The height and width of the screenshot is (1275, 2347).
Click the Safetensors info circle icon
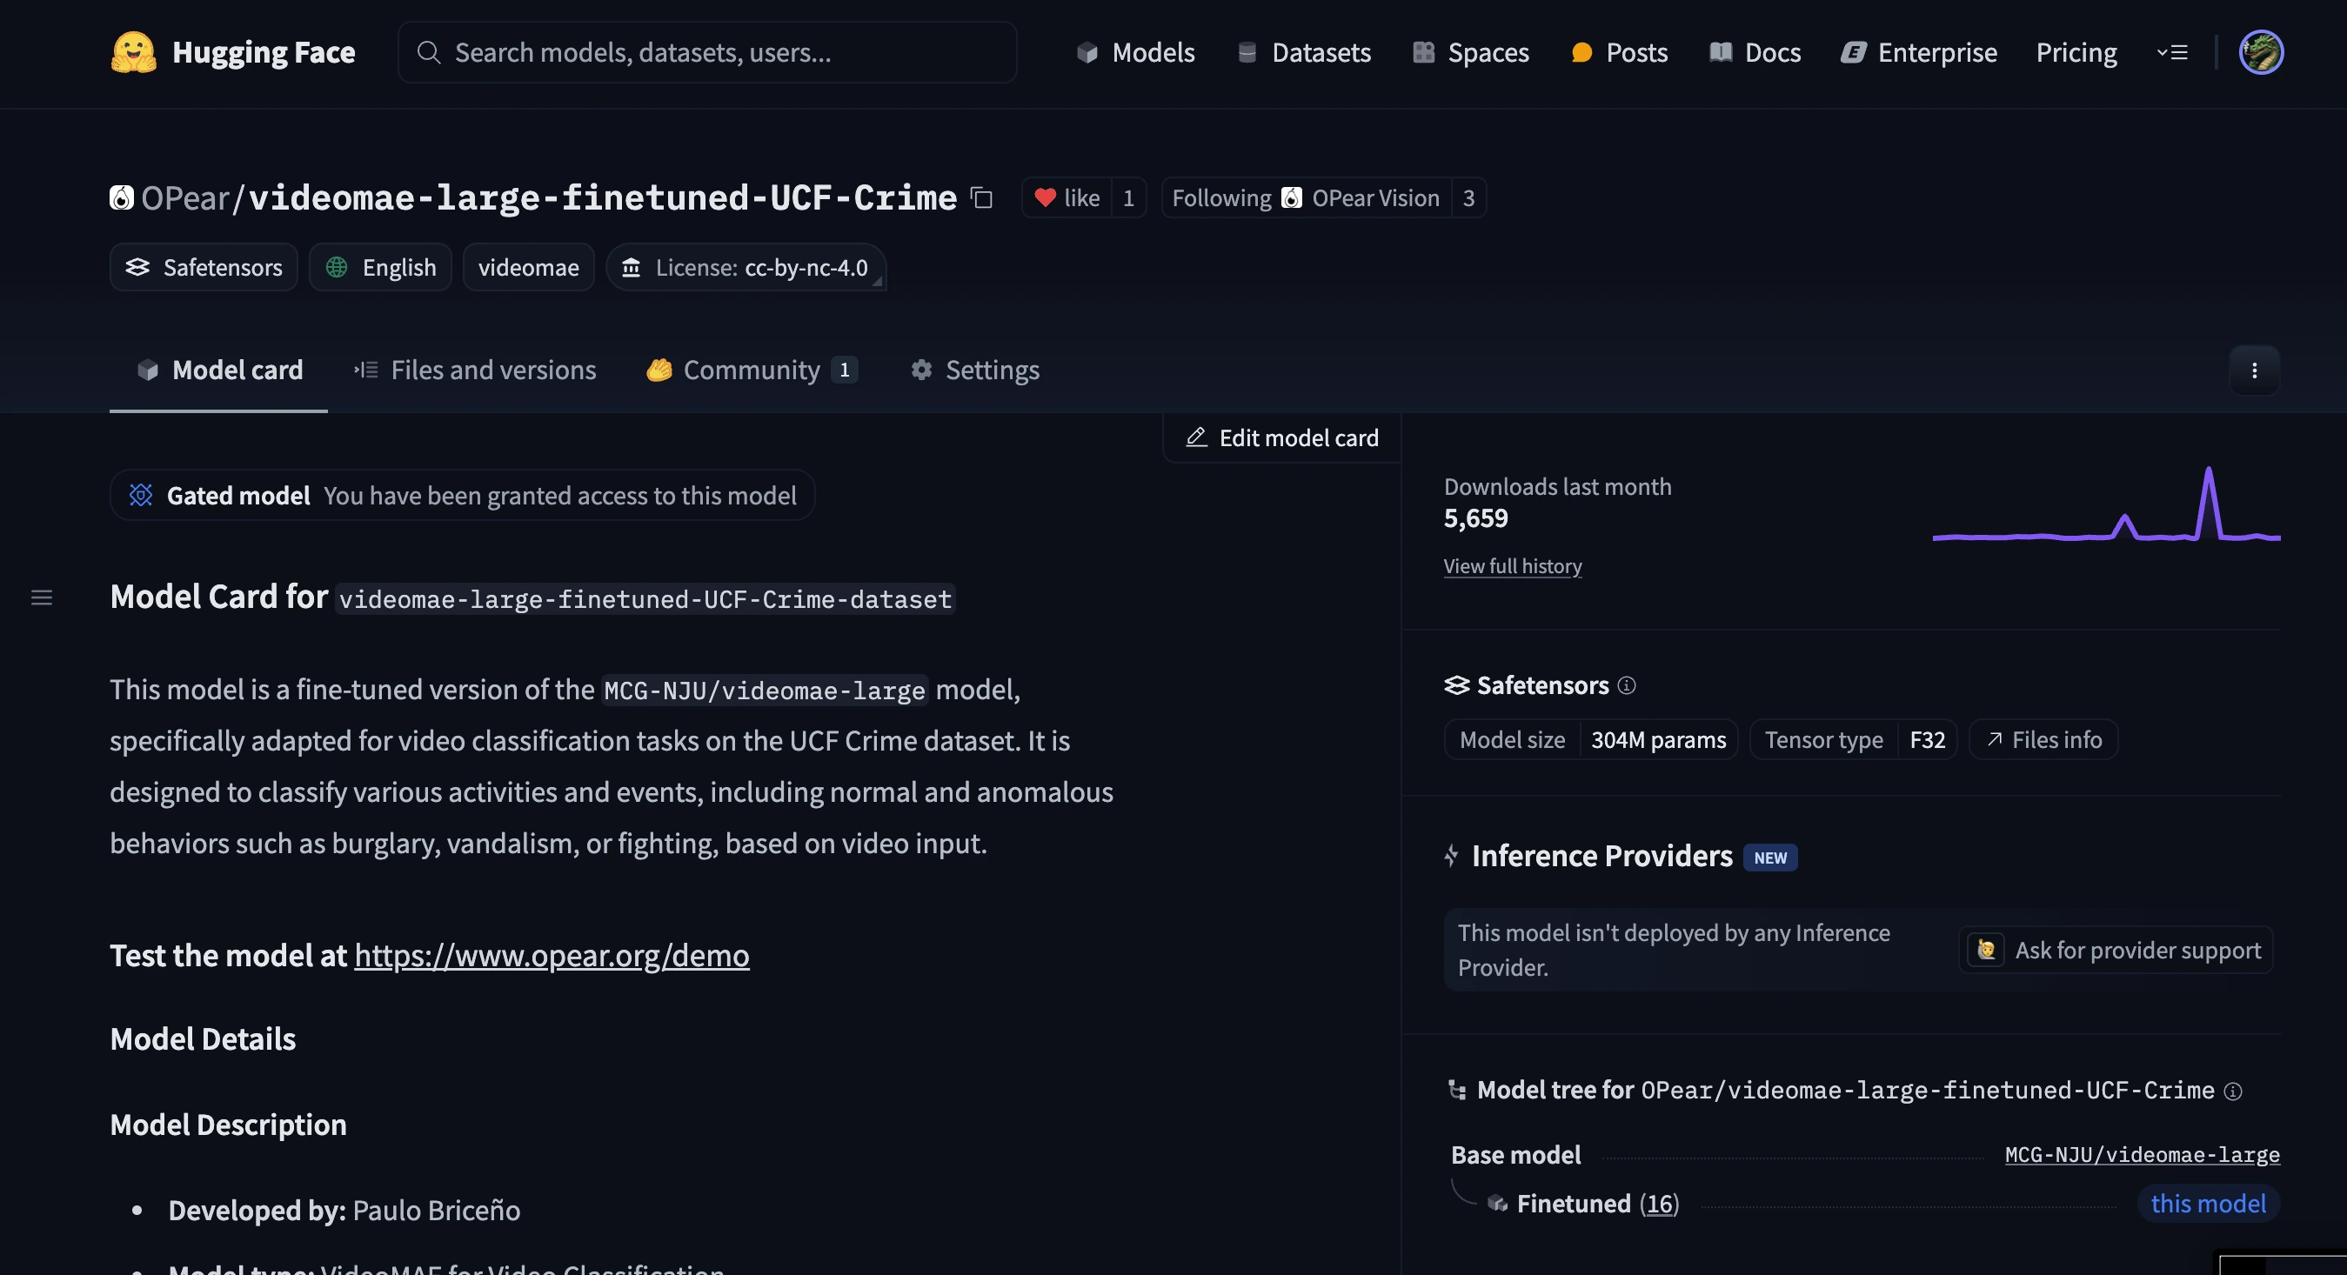[x=1627, y=685]
